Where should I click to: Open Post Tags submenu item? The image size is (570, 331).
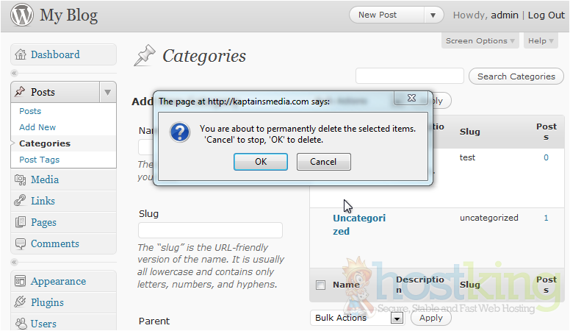(40, 160)
